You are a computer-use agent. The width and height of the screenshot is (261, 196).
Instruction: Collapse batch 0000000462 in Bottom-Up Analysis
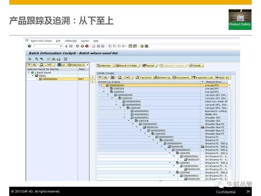[x=100, y=85]
